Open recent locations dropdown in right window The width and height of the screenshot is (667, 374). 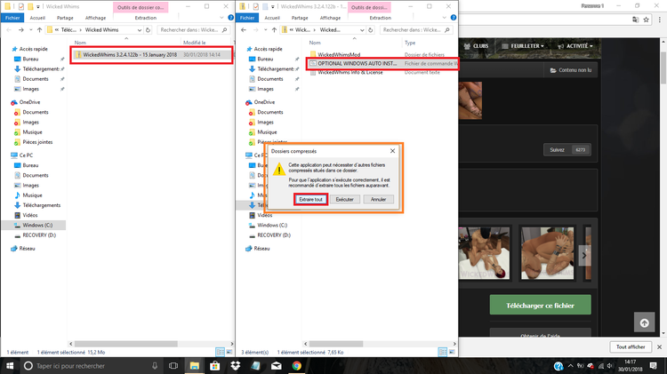coord(265,29)
